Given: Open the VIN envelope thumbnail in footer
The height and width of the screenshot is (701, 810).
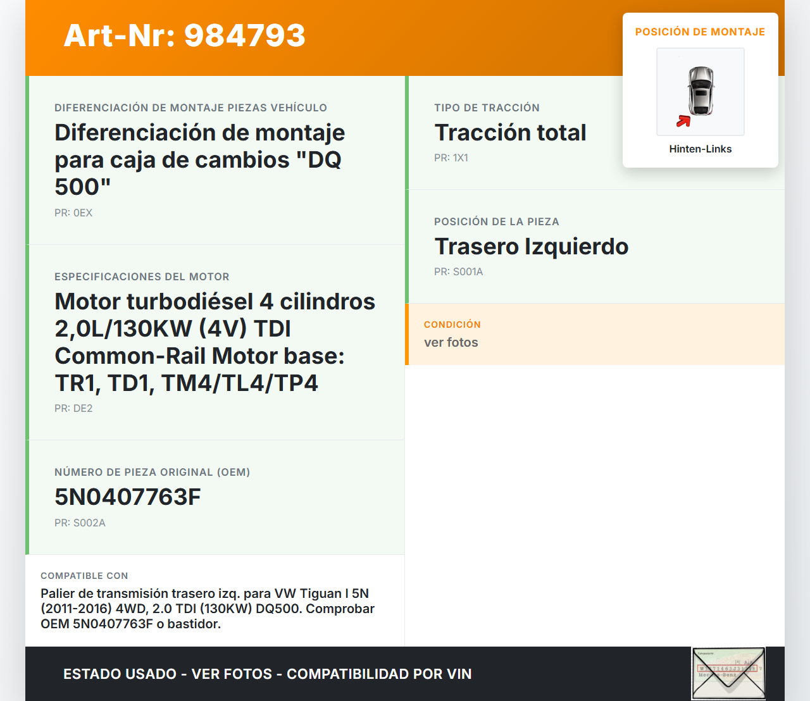Looking at the screenshot, I should [728, 673].
